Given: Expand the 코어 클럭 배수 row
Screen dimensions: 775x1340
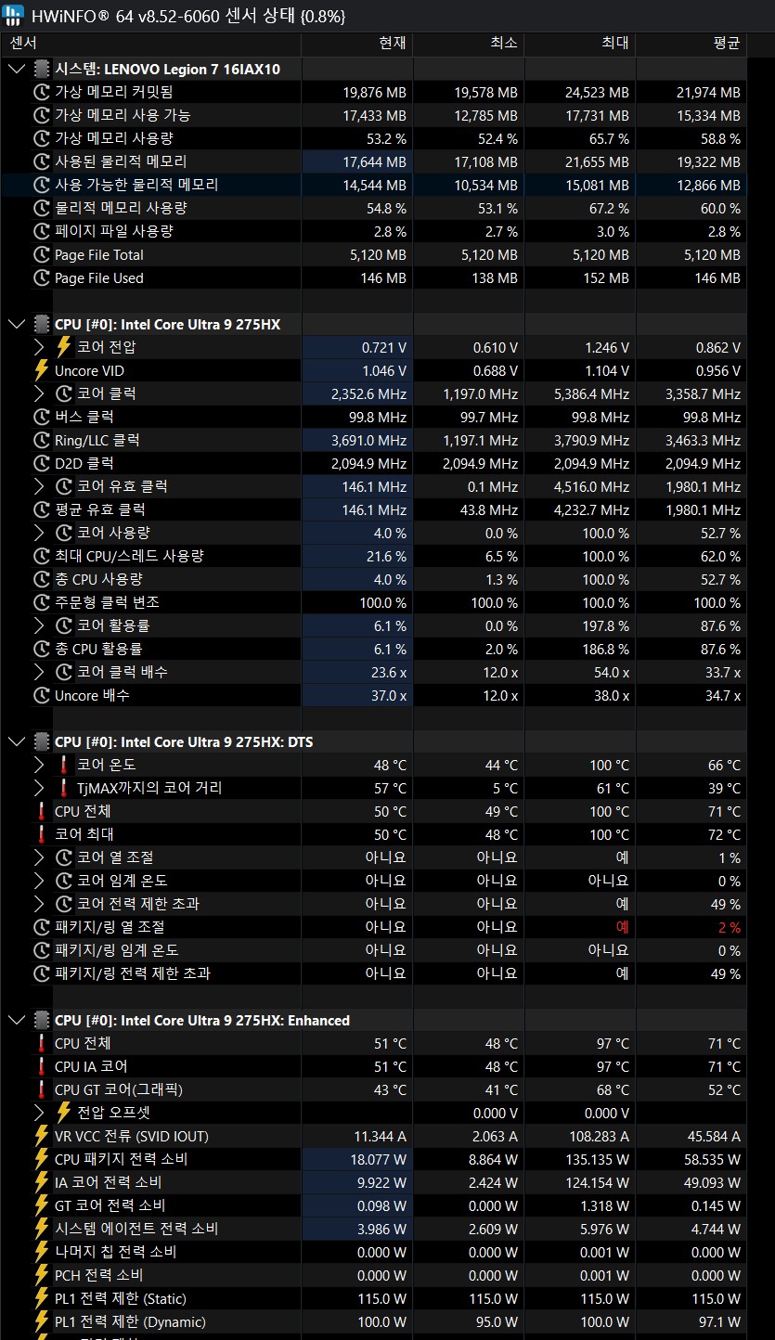Looking at the screenshot, I should [x=39, y=672].
